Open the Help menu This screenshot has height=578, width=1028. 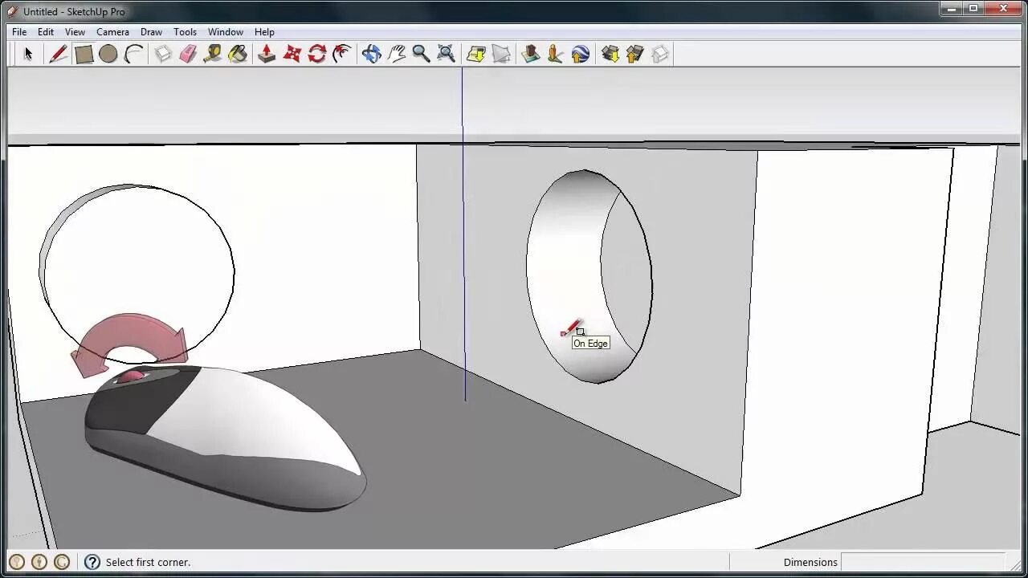264,32
